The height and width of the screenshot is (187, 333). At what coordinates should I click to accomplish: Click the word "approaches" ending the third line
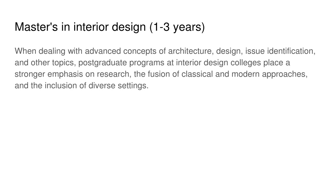(x=284, y=74)
